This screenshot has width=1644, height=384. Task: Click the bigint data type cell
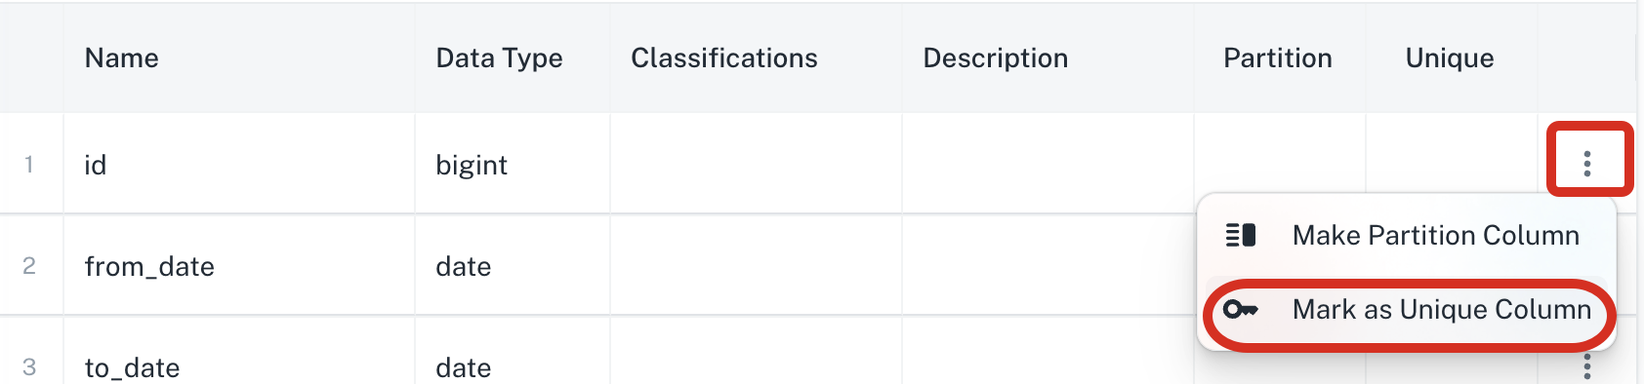click(x=513, y=164)
